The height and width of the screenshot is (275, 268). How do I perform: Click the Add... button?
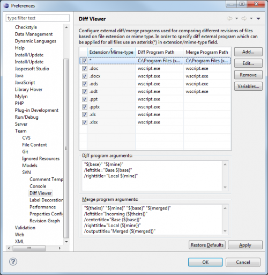pos(248,52)
